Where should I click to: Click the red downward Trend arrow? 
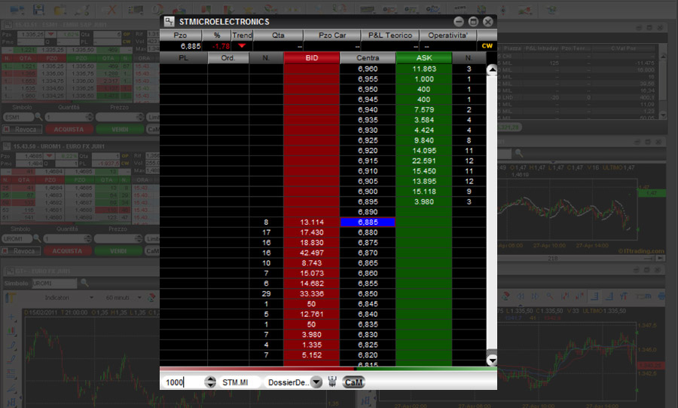(x=242, y=45)
